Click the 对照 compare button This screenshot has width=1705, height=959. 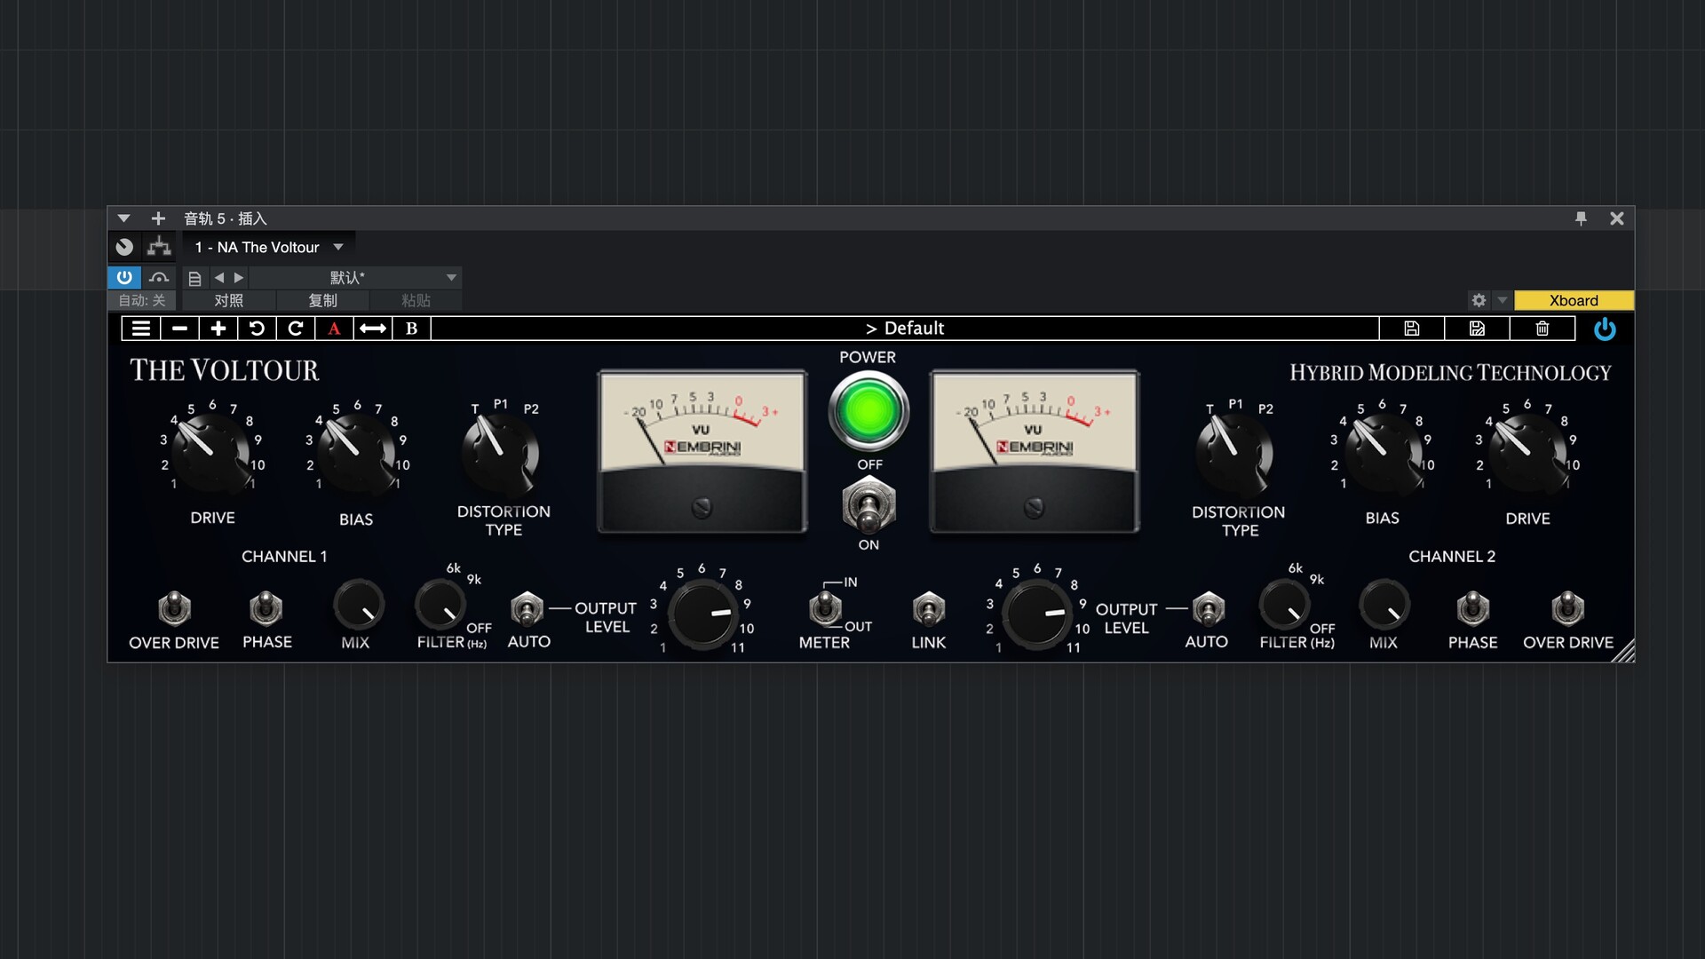point(228,300)
